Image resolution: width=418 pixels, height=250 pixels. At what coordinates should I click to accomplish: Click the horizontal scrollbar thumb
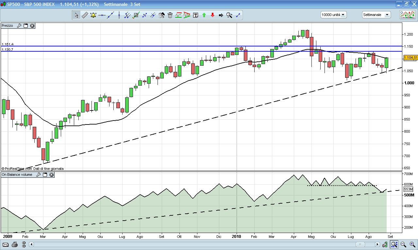(x=360, y=244)
